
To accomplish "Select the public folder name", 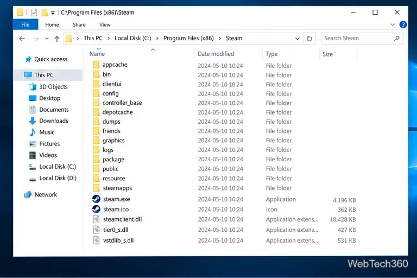I will [x=110, y=169].
